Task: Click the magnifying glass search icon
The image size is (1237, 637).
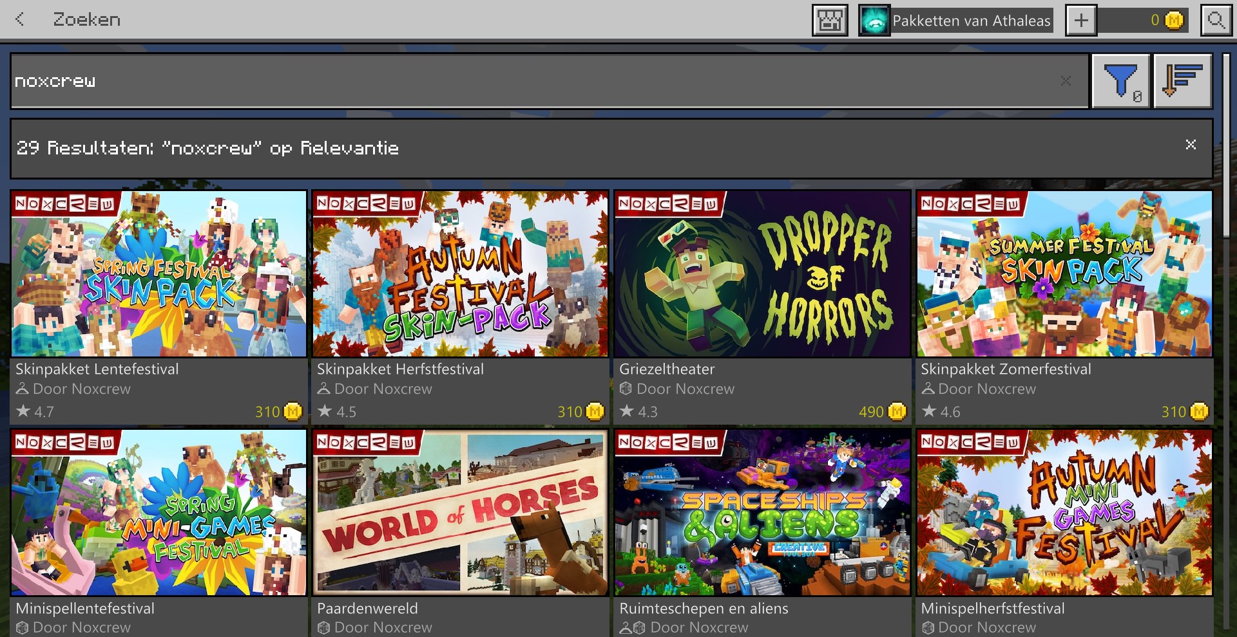Action: pyautogui.click(x=1216, y=21)
